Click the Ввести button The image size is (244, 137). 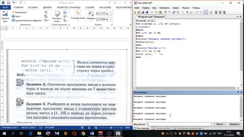click(220, 124)
